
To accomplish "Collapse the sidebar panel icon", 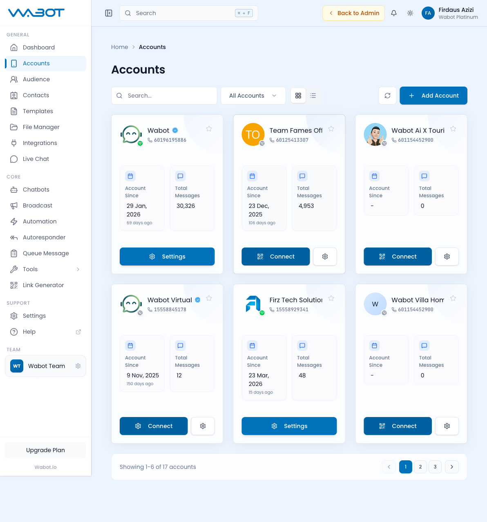I will click(109, 13).
